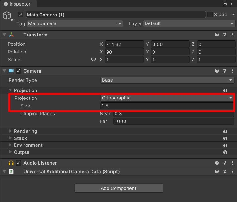
Task: Click the Transform axes icon
Action: [11, 35]
